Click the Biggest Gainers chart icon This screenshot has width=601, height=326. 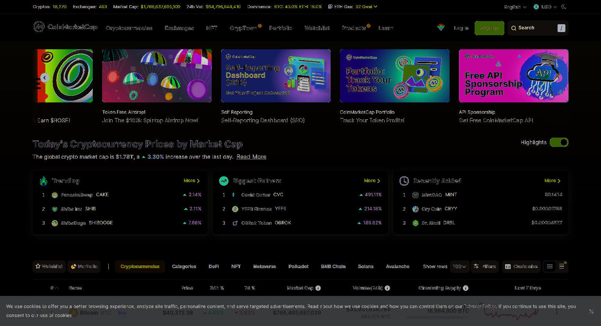[224, 181]
